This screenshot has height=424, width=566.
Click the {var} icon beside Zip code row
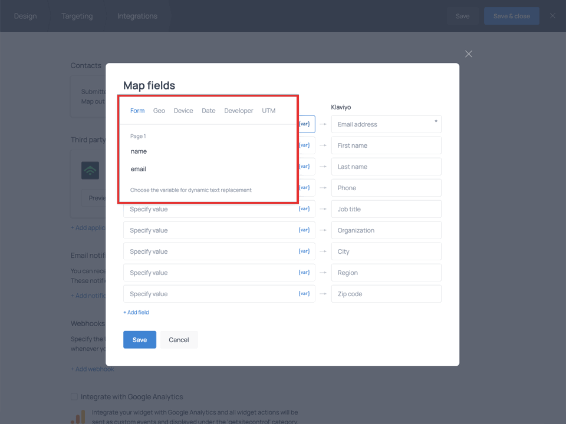tap(304, 294)
